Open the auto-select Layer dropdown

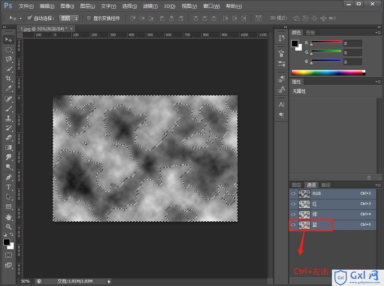68,18
